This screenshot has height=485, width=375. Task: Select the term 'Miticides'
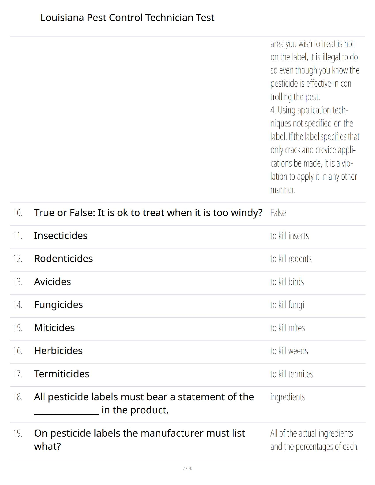pos(55,328)
